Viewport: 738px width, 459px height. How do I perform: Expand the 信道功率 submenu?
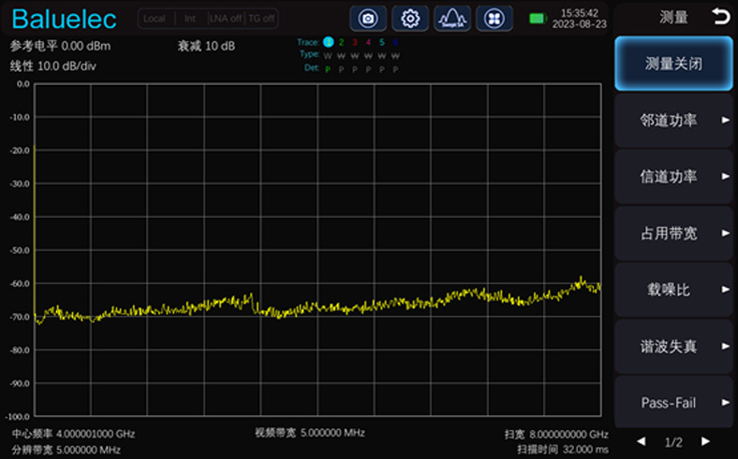[x=673, y=177]
